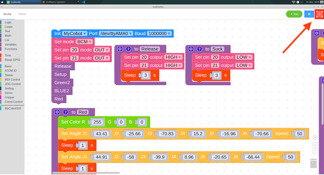Image resolution: width=324 pixels, height=175 pixels.
Task: Open the MDI Control toolbox category
Action: (x=12, y=80)
